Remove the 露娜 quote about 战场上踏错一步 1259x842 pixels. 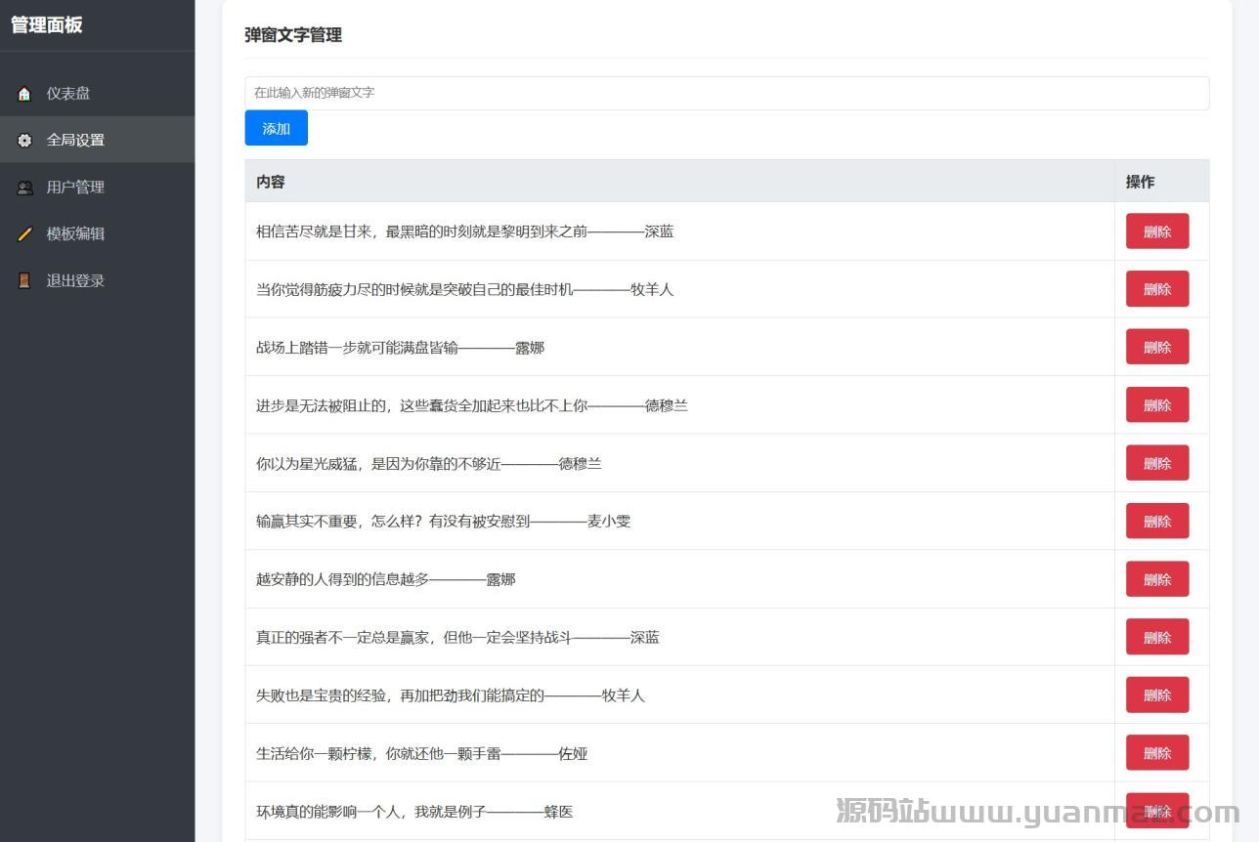click(x=1156, y=347)
